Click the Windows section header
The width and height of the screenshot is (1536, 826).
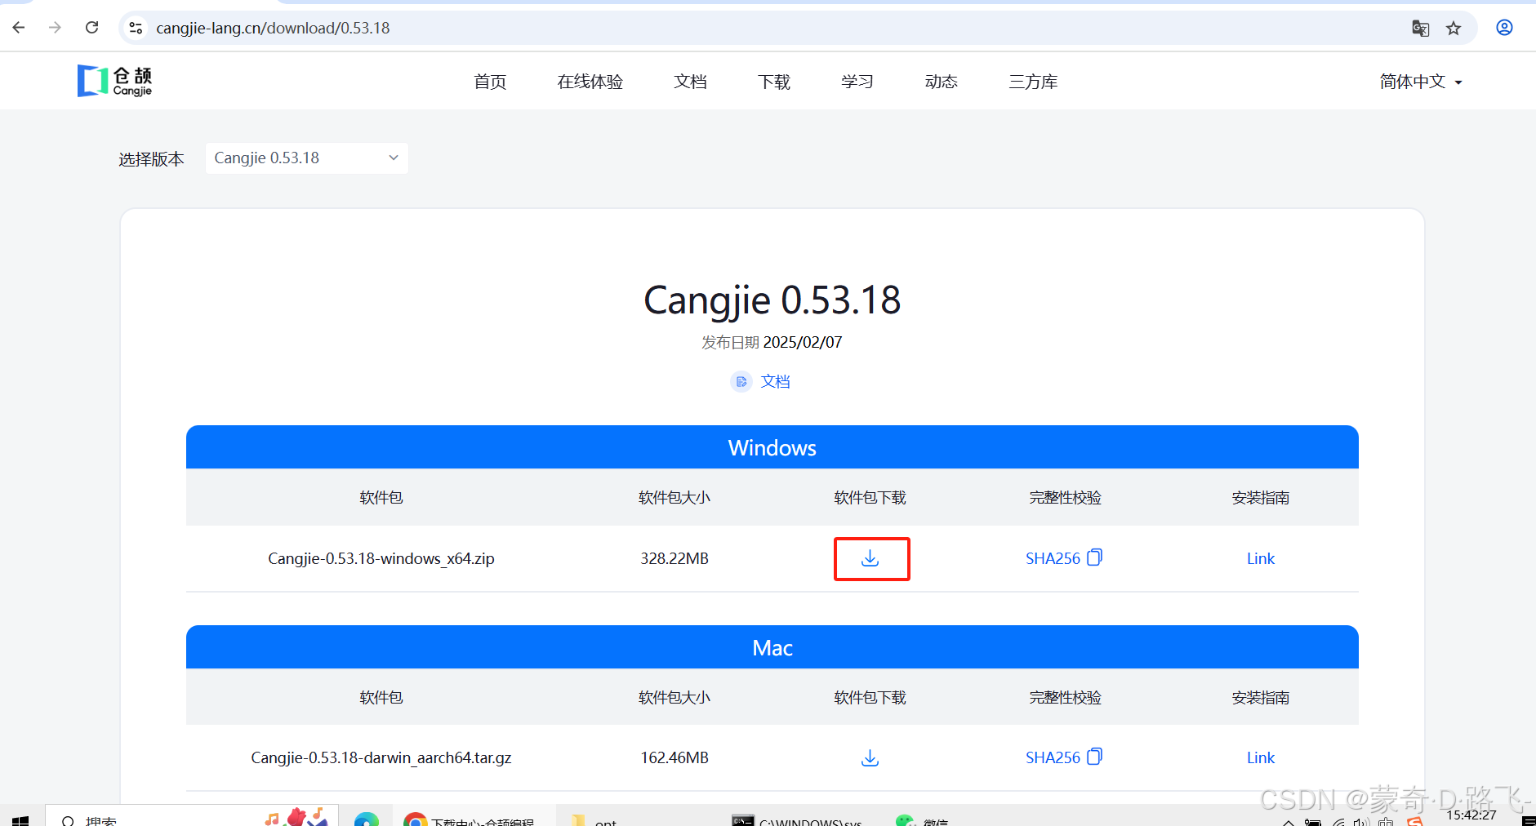(772, 447)
